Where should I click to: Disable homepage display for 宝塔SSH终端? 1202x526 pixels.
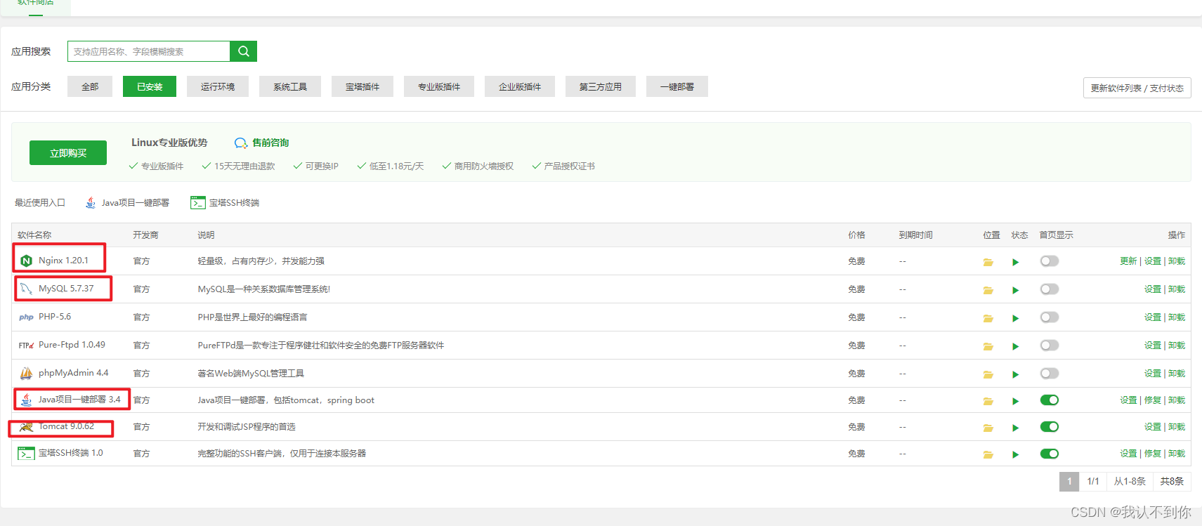click(x=1050, y=453)
